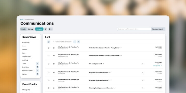The height and width of the screenshot is (93, 186).
Task: Expand arrow next to 'We need your input'
Action: coord(103,64)
